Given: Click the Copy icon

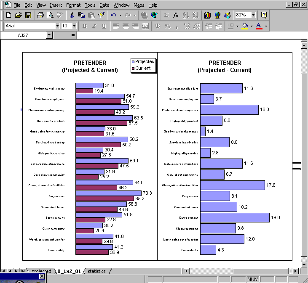Looking at the screenshot, I should coord(81,15).
